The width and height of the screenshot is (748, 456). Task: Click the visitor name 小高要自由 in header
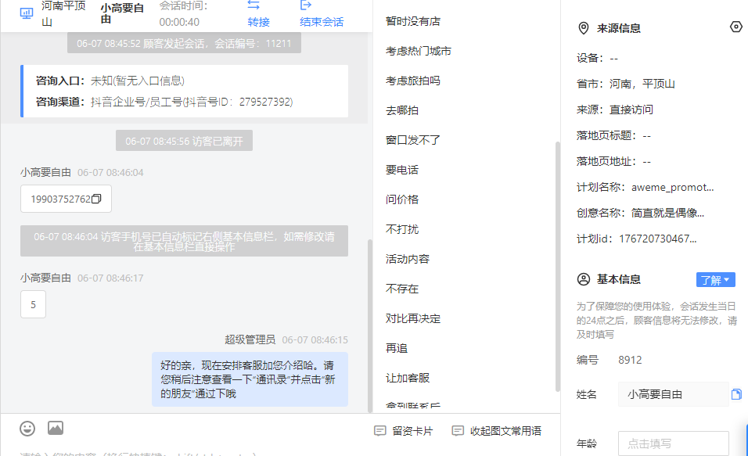coord(122,13)
